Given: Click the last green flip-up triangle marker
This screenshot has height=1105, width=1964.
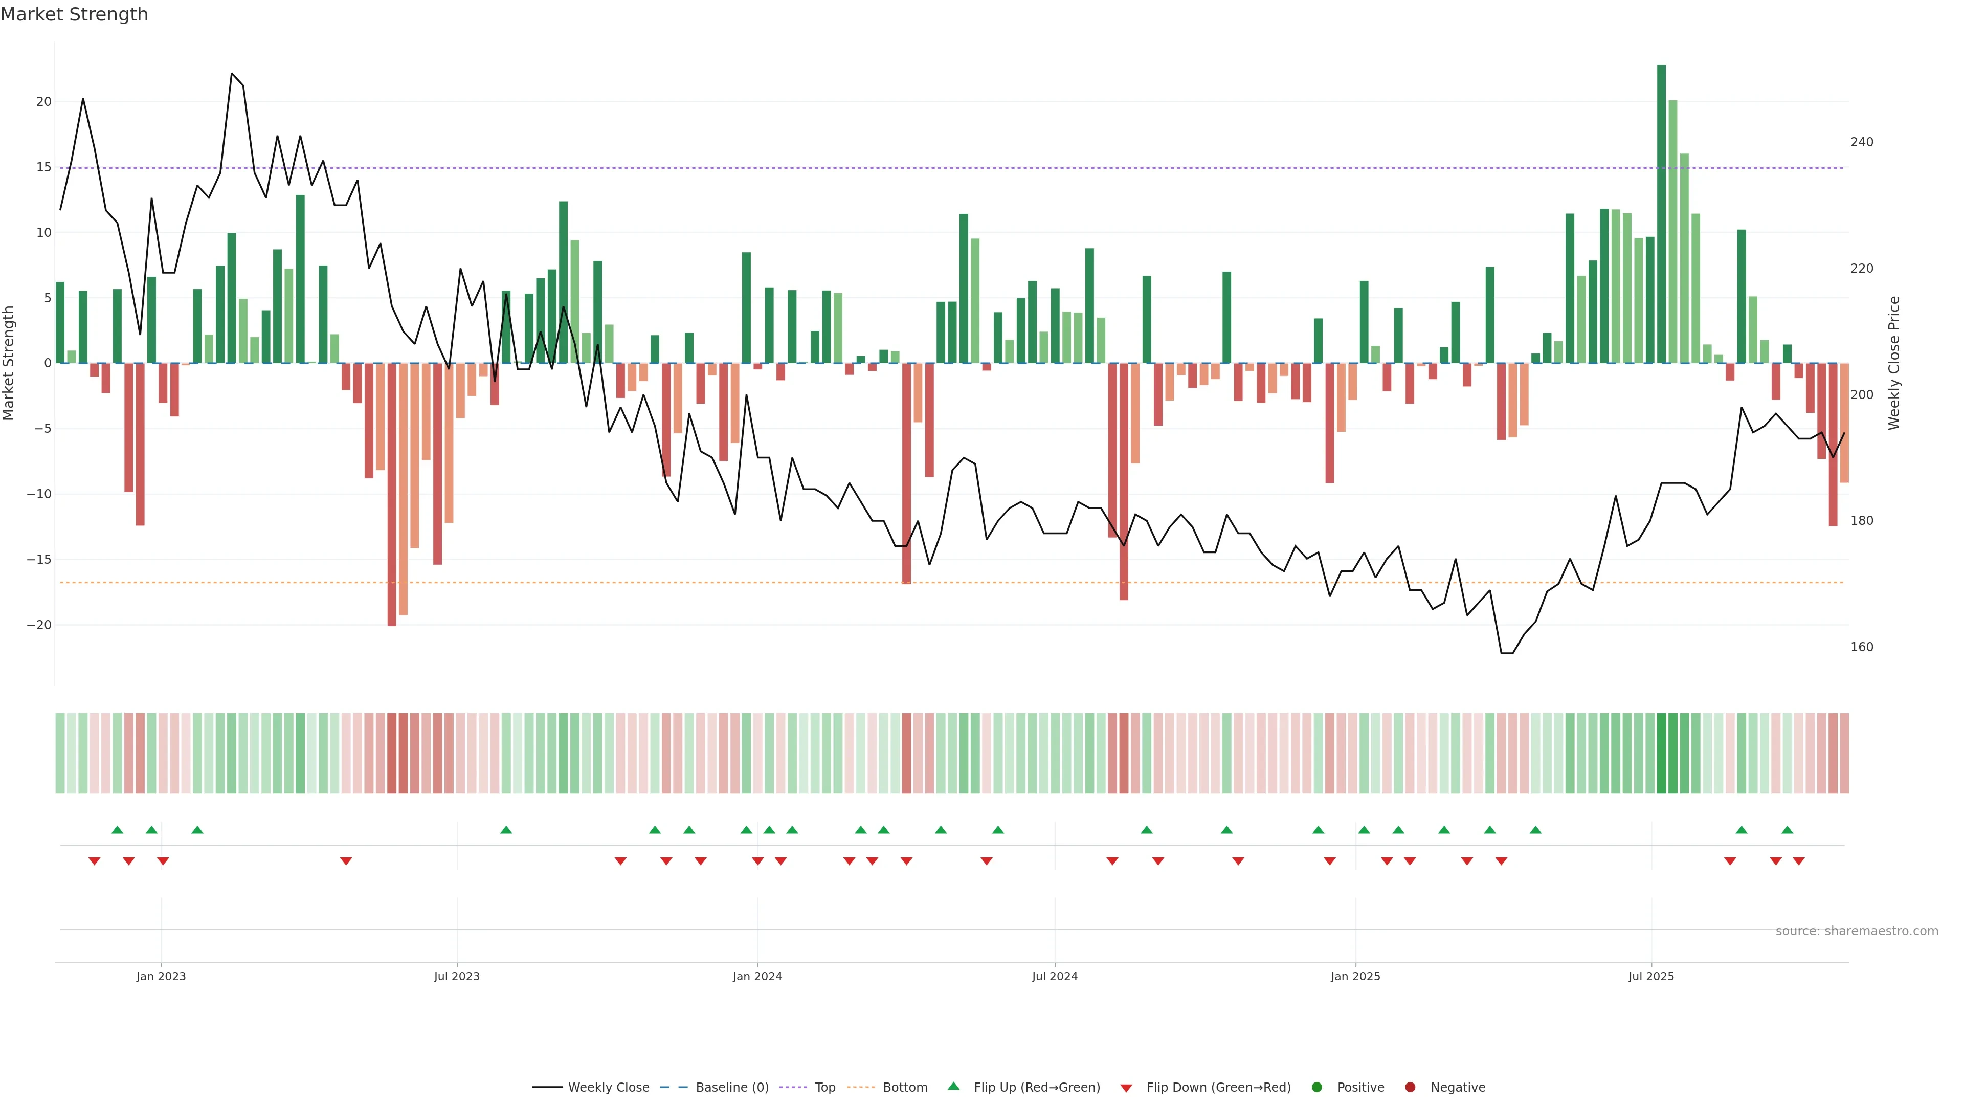Looking at the screenshot, I should coord(1787,830).
